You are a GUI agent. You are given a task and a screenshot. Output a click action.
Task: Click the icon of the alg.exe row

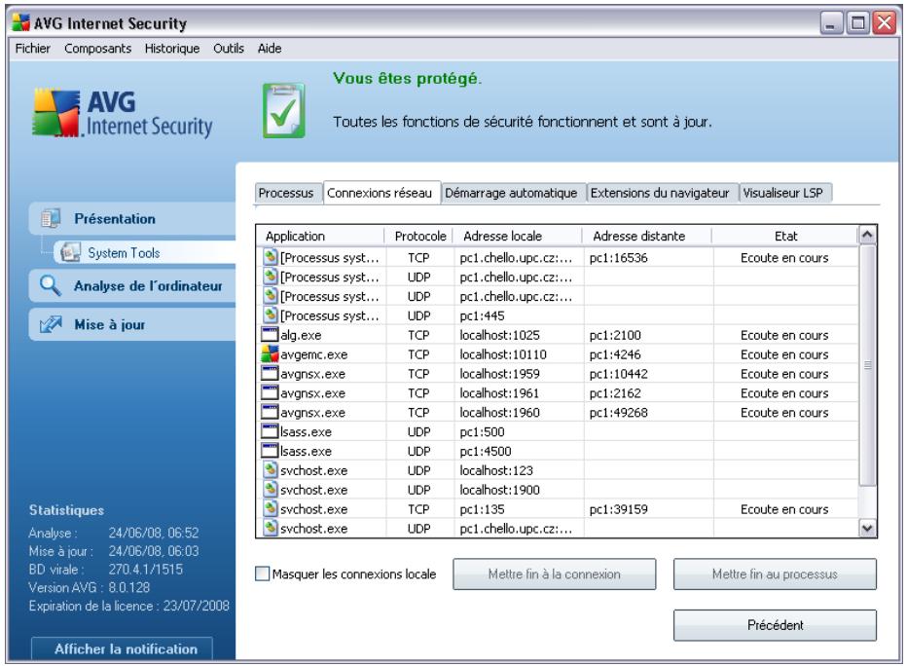pyautogui.click(x=270, y=334)
